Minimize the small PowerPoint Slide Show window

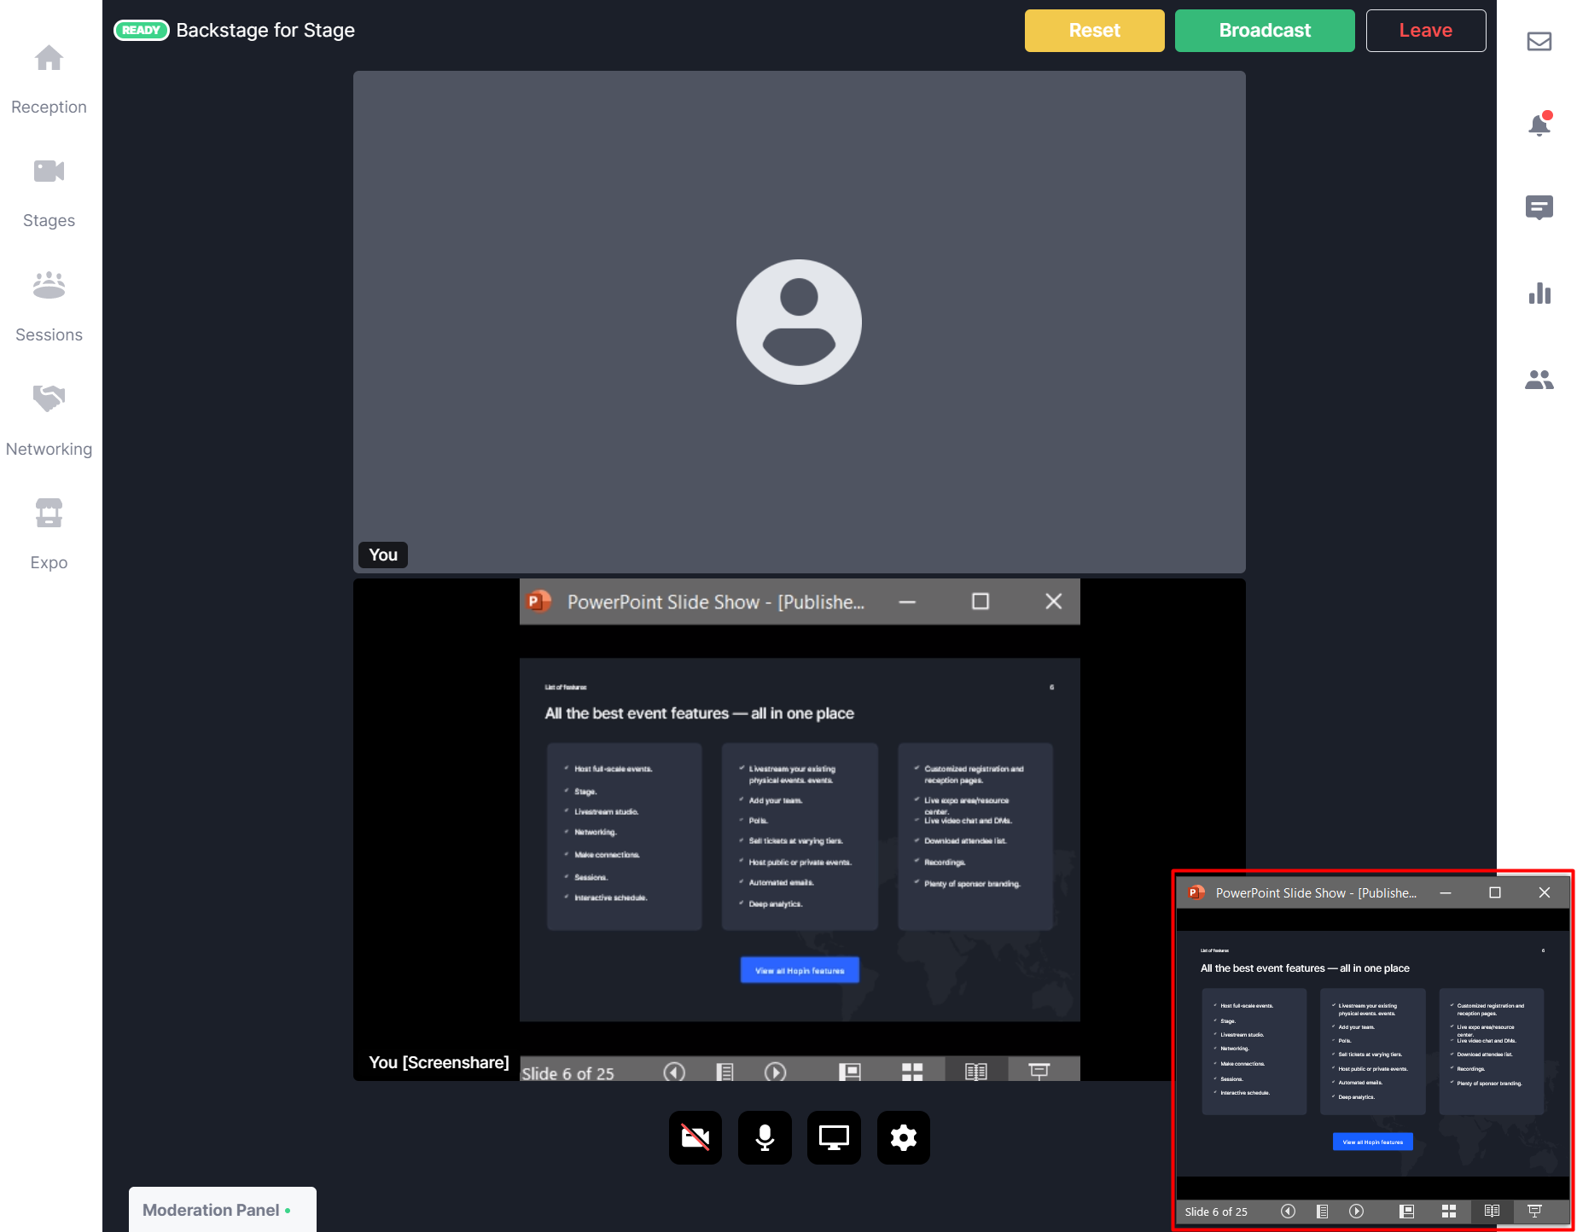coord(1446,892)
